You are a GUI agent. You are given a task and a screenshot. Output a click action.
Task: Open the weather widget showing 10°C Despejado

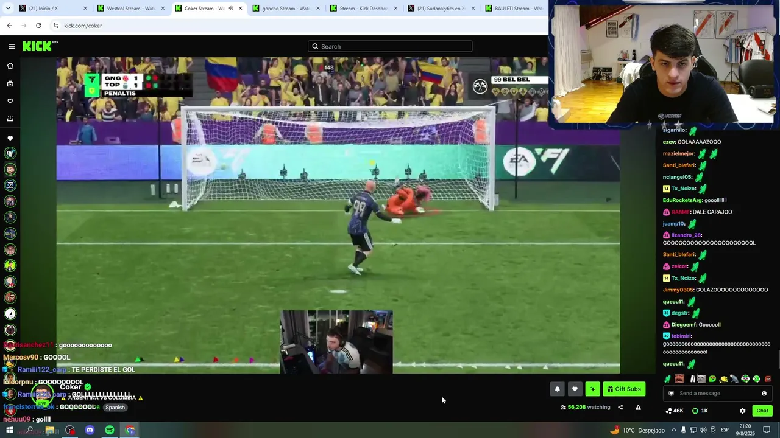tap(637, 431)
